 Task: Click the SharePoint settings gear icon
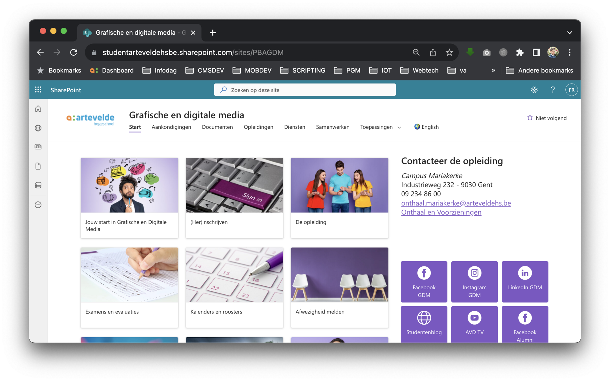[x=534, y=90]
